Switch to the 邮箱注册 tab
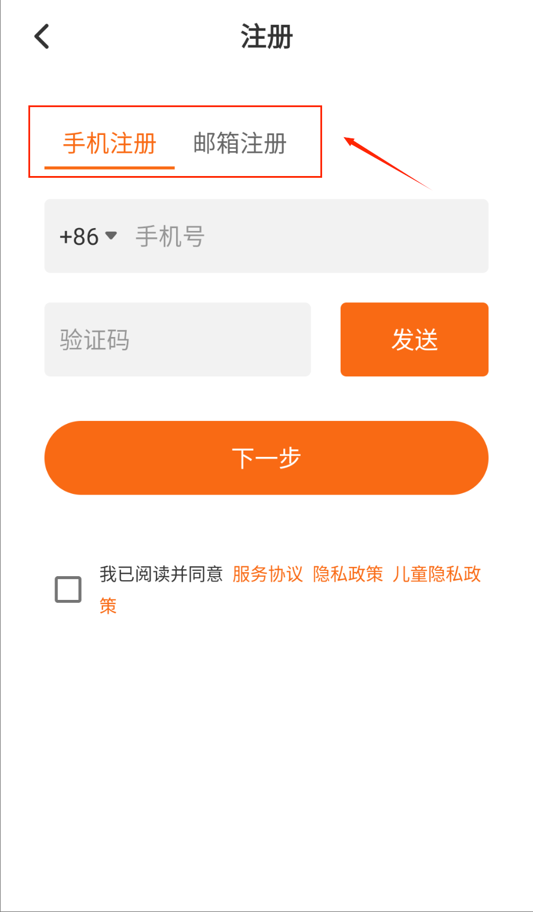 tap(240, 143)
